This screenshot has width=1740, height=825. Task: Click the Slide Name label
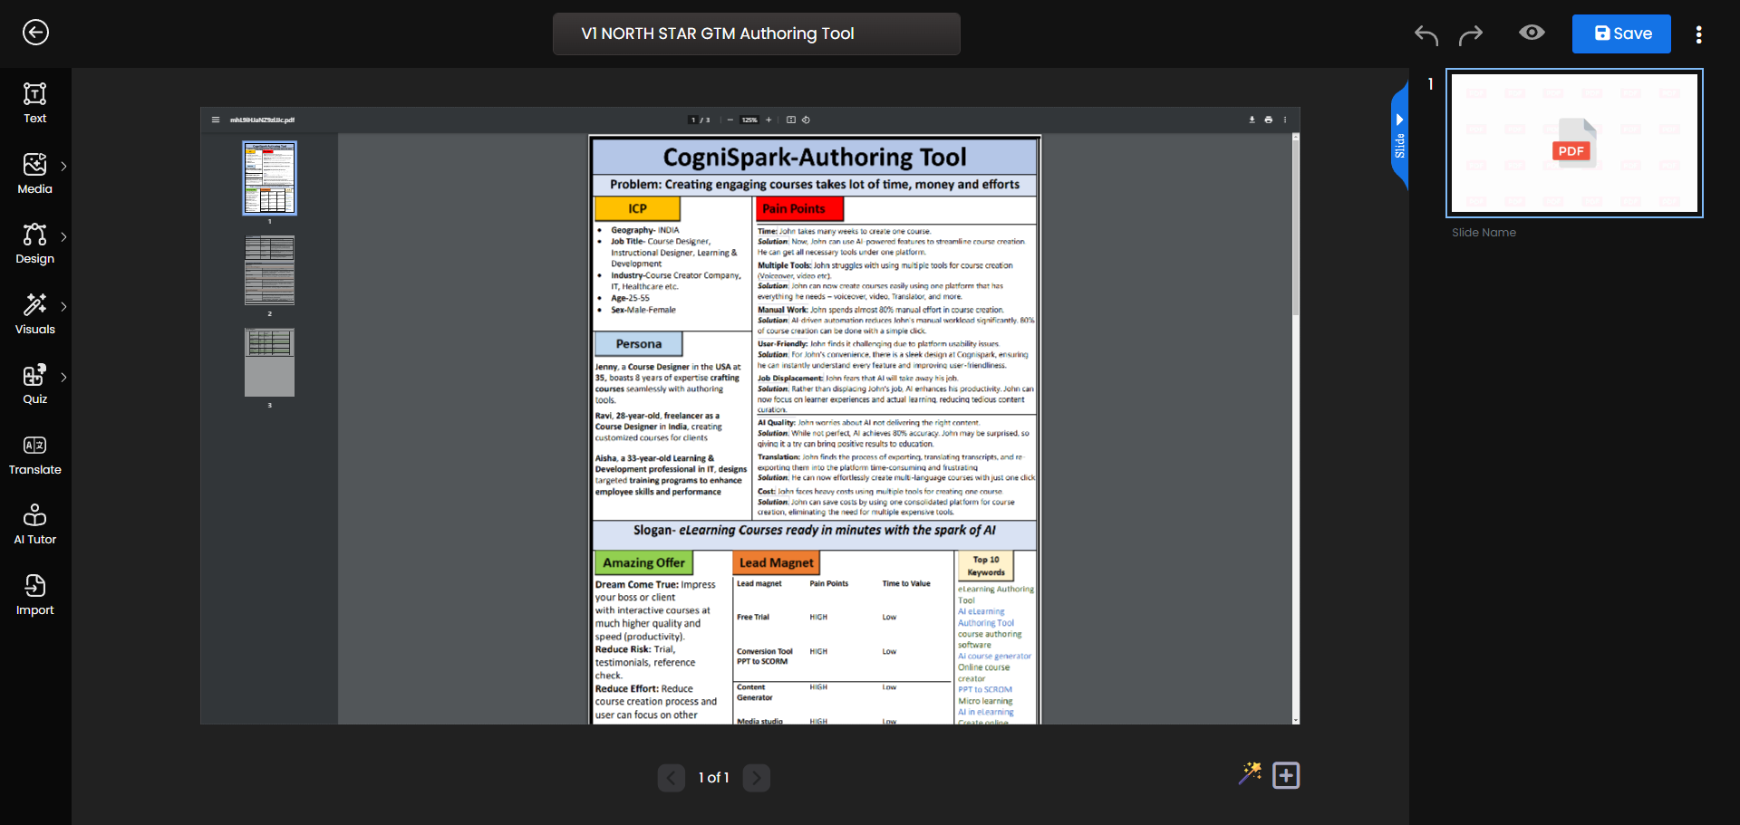click(x=1484, y=233)
